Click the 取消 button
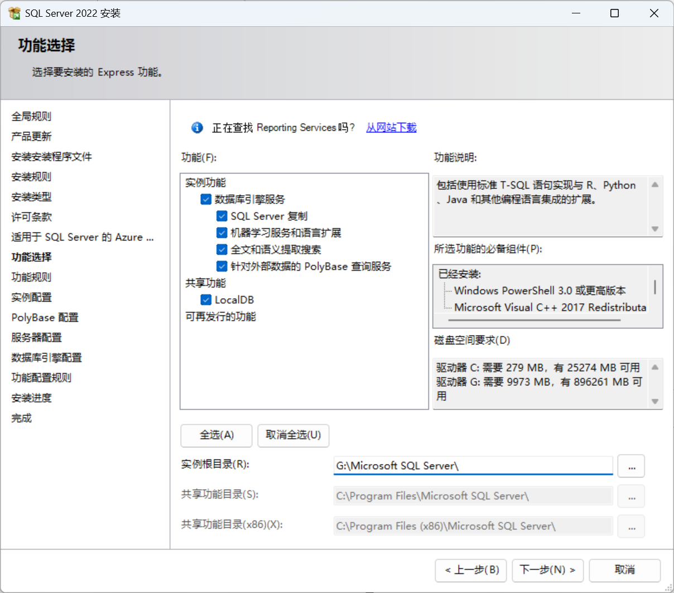The width and height of the screenshot is (674, 593). (x=625, y=570)
